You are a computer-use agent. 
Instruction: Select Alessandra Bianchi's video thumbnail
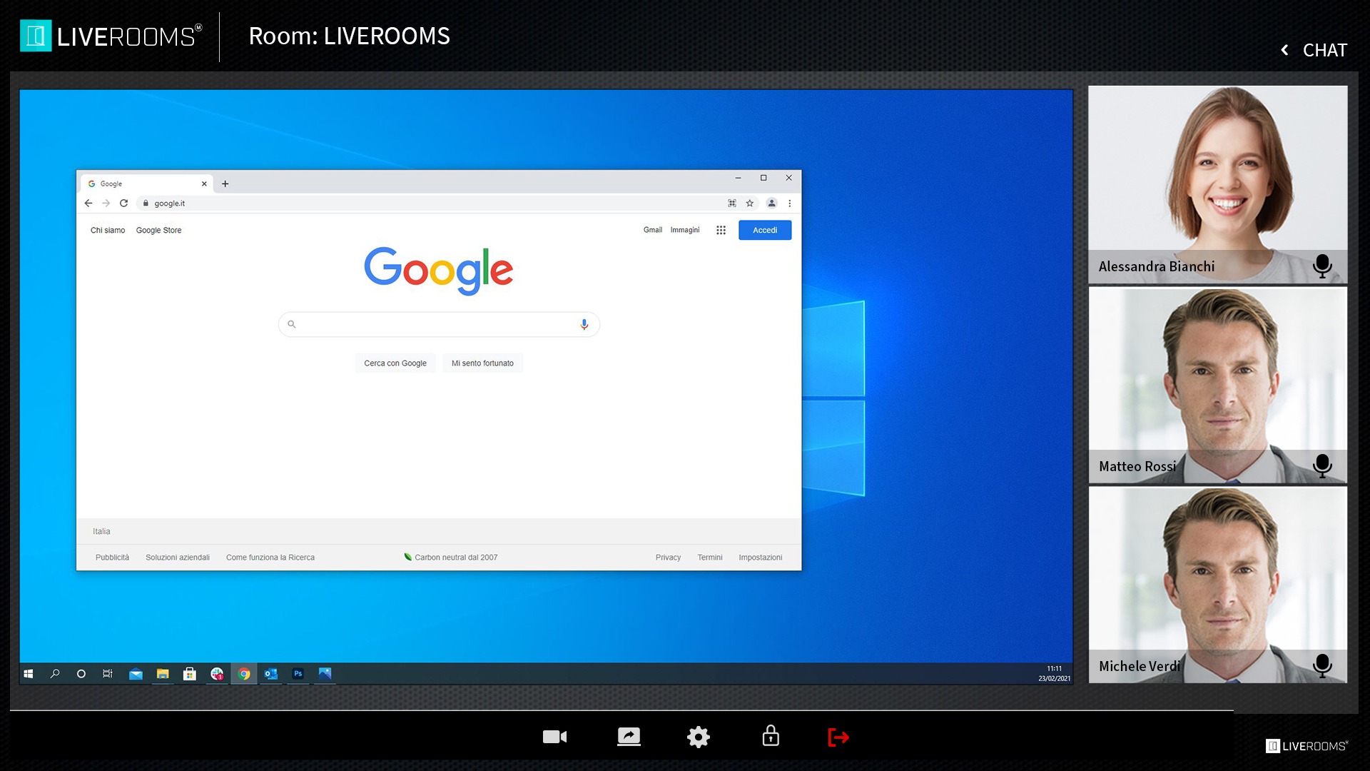[1218, 185]
